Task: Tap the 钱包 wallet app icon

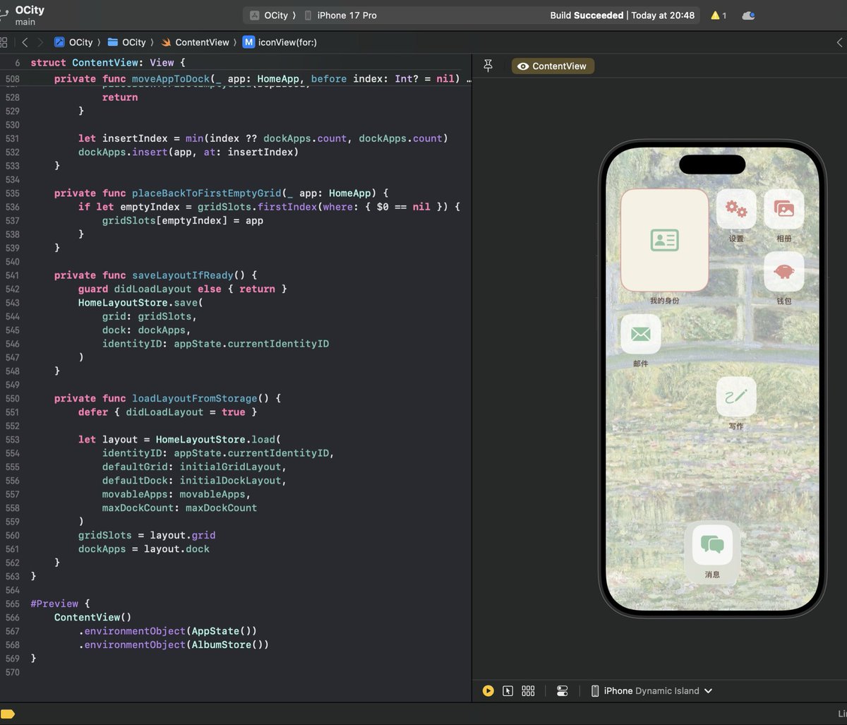Action: pyautogui.click(x=783, y=272)
